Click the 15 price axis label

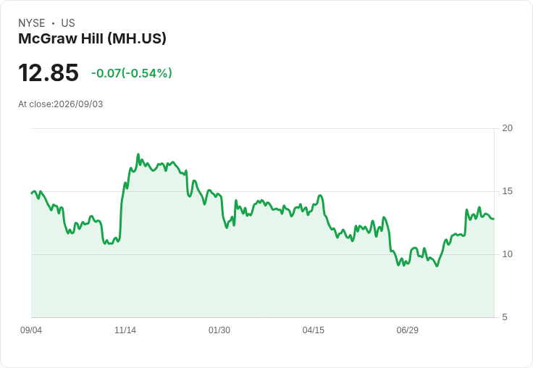point(507,191)
